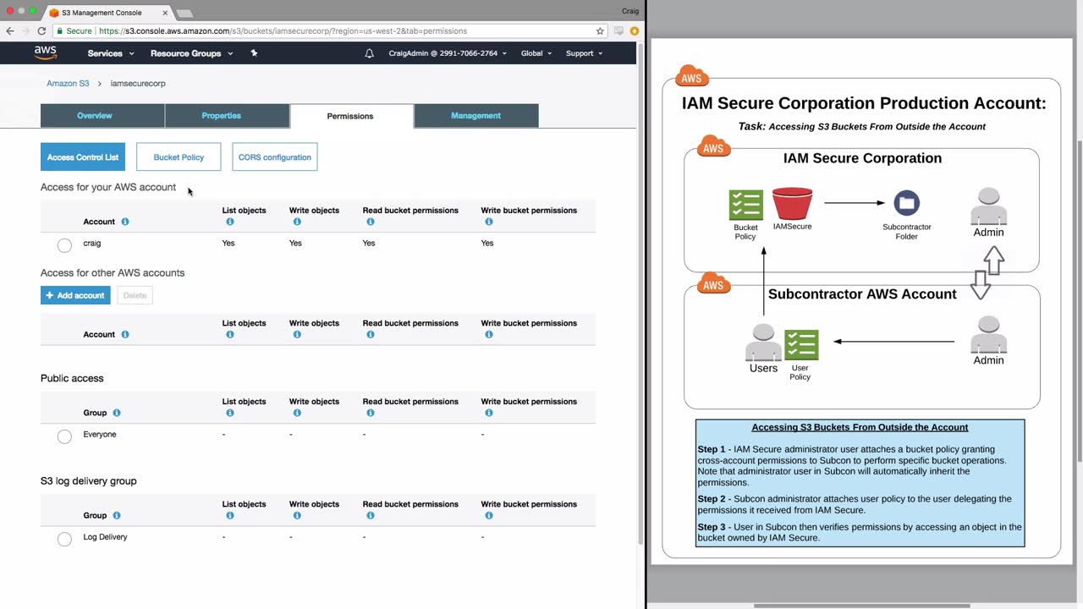Open the CraigAdmin account dropdown
Viewport: 1083px width, 609px height.
pyautogui.click(x=448, y=53)
